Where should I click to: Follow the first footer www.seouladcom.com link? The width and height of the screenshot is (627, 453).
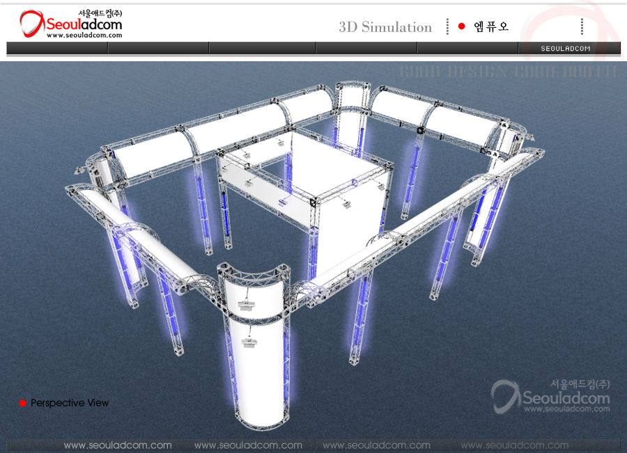tap(118, 445)
